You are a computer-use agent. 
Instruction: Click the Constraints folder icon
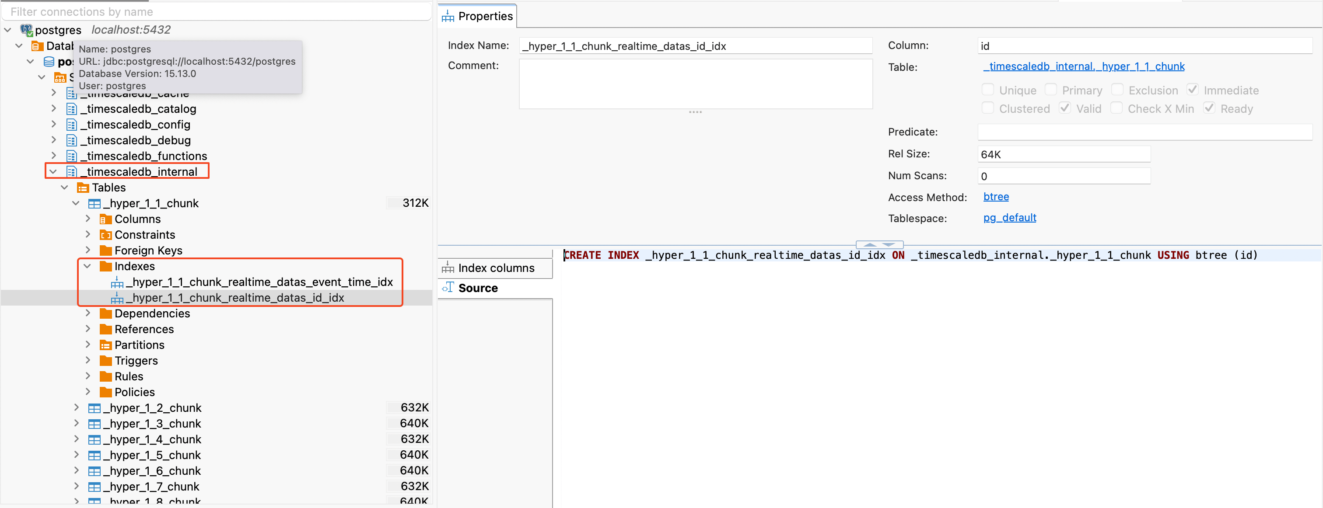click(105, 235)
